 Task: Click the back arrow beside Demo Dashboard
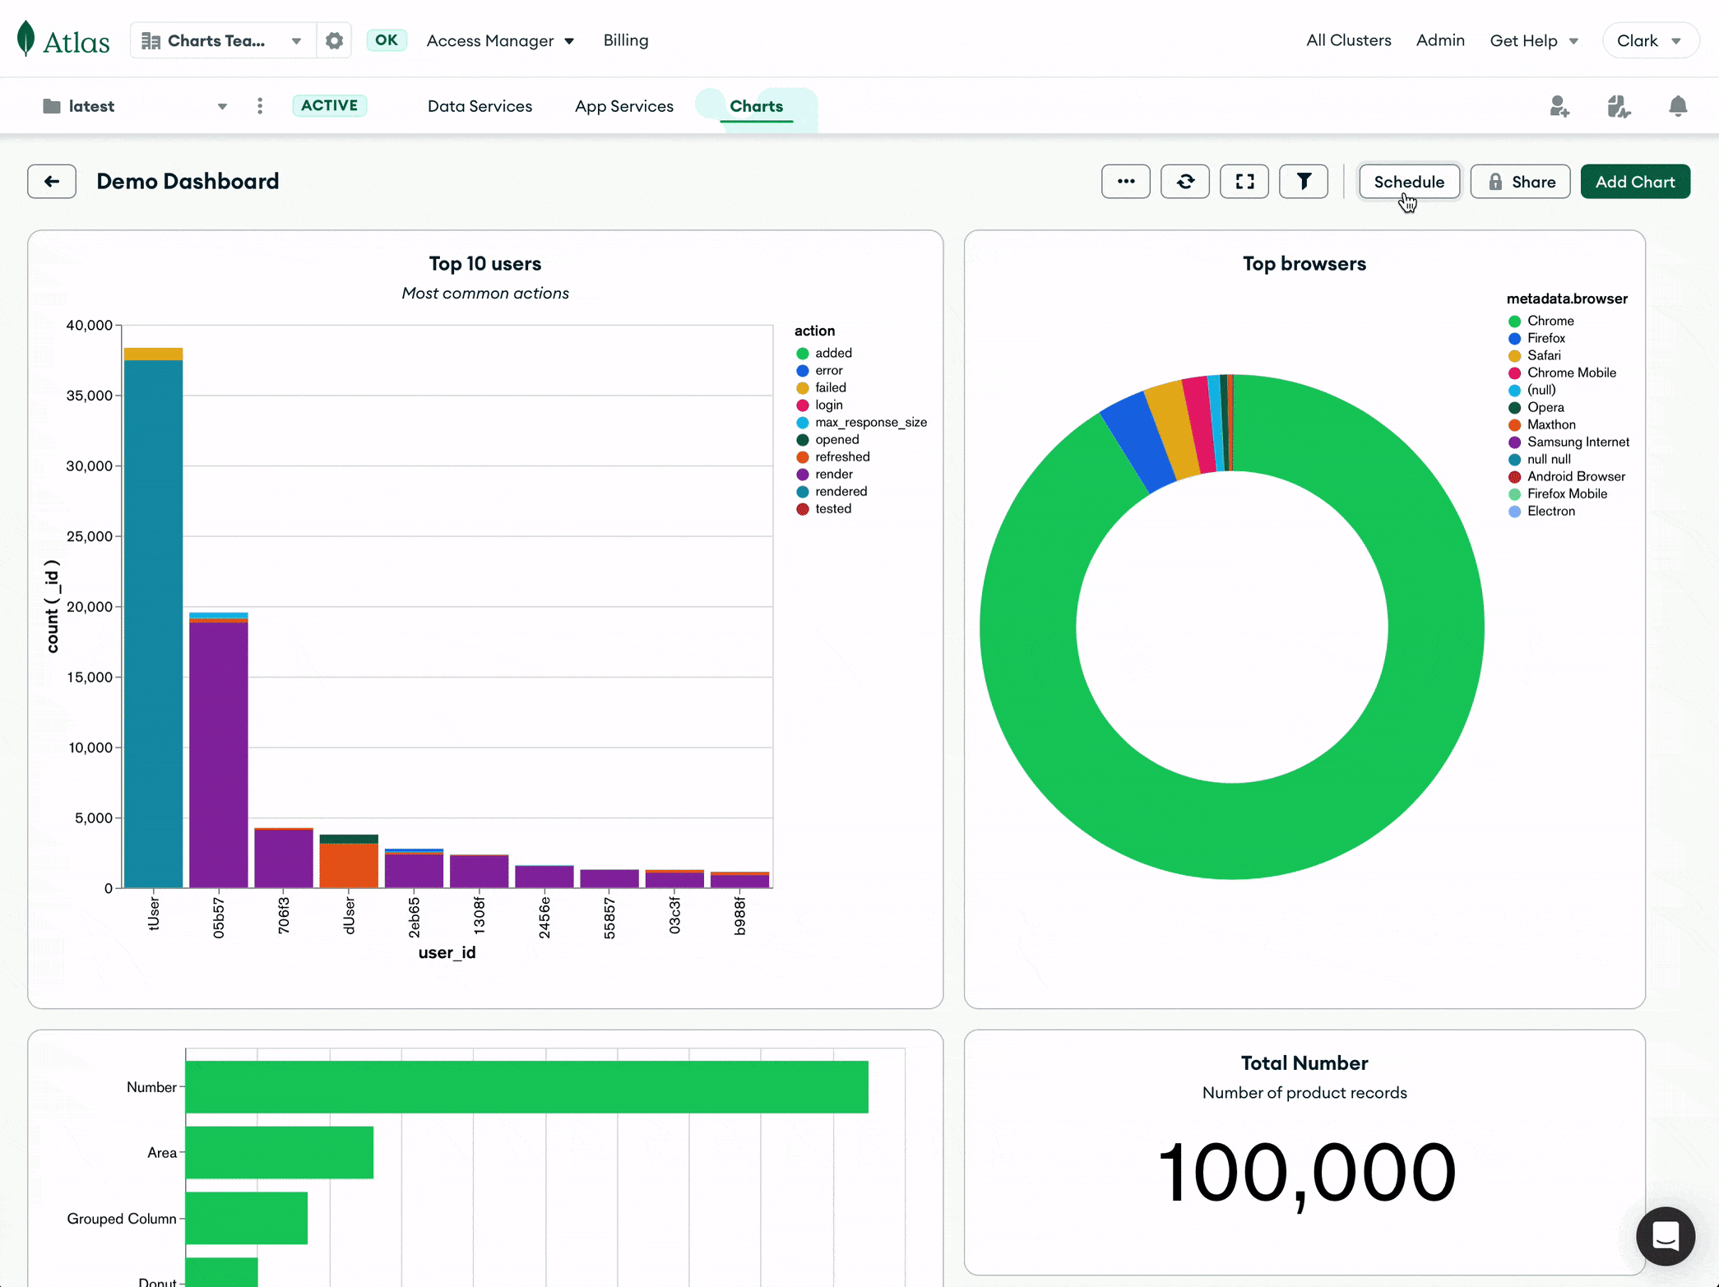[52, 182]
